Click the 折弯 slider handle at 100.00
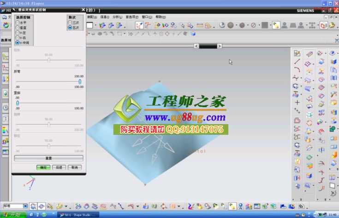This screenshot has width=339, height=218. pyautogui.click(x=80, y=81)
